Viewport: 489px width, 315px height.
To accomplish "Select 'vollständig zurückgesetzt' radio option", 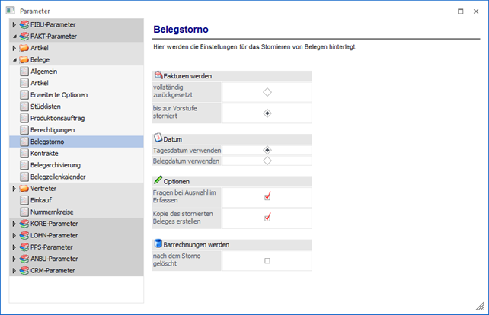I will click(267, 92).
